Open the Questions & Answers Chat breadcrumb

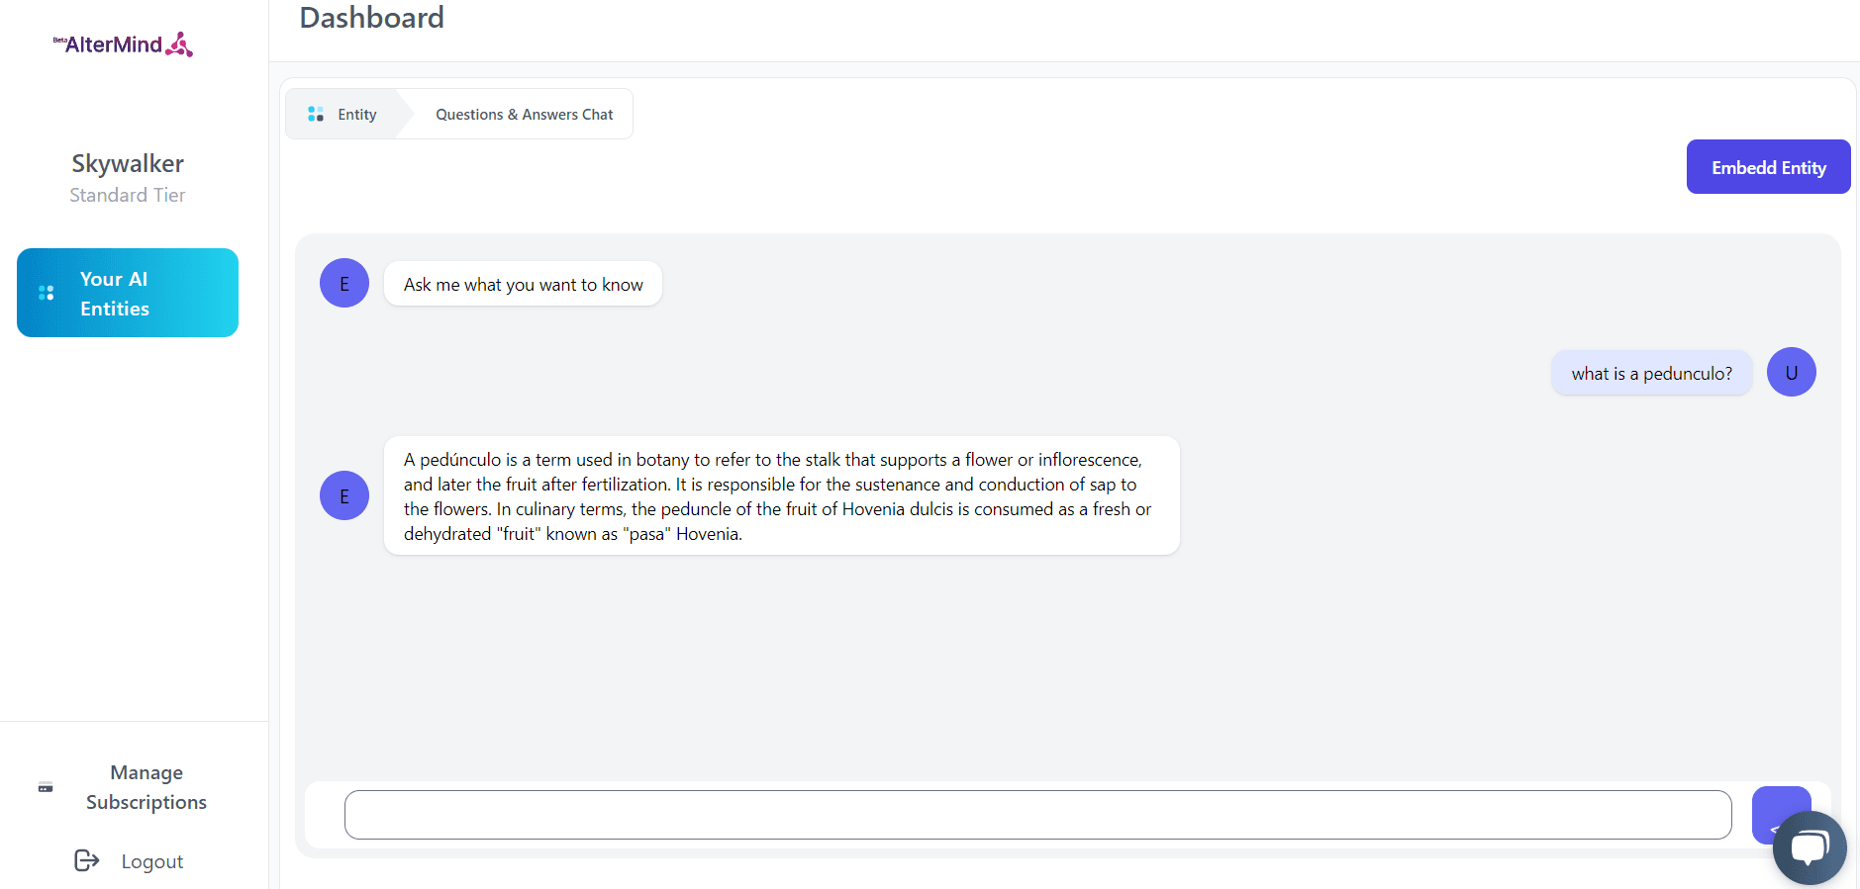524,115
